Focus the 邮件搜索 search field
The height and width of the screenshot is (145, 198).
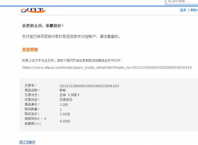click(182, 1)
